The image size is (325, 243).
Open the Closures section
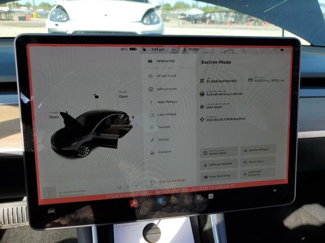click(161, 152)
